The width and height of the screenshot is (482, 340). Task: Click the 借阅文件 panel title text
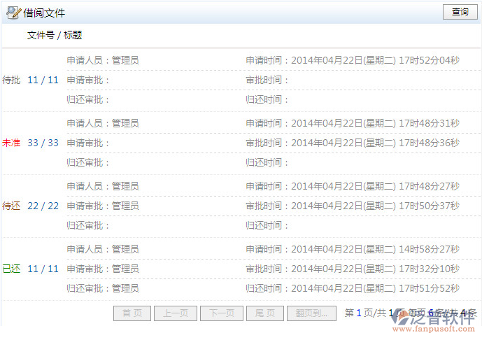coord(44,13)
